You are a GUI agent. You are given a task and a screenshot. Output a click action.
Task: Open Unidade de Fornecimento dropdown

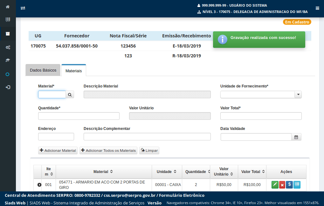tap(298, 94)
